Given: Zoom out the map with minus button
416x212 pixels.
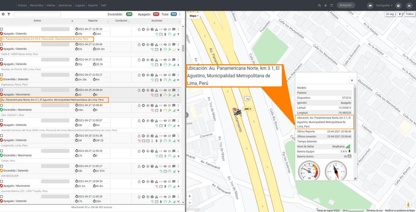Looking at the screenshot, I should click(190, 203).
